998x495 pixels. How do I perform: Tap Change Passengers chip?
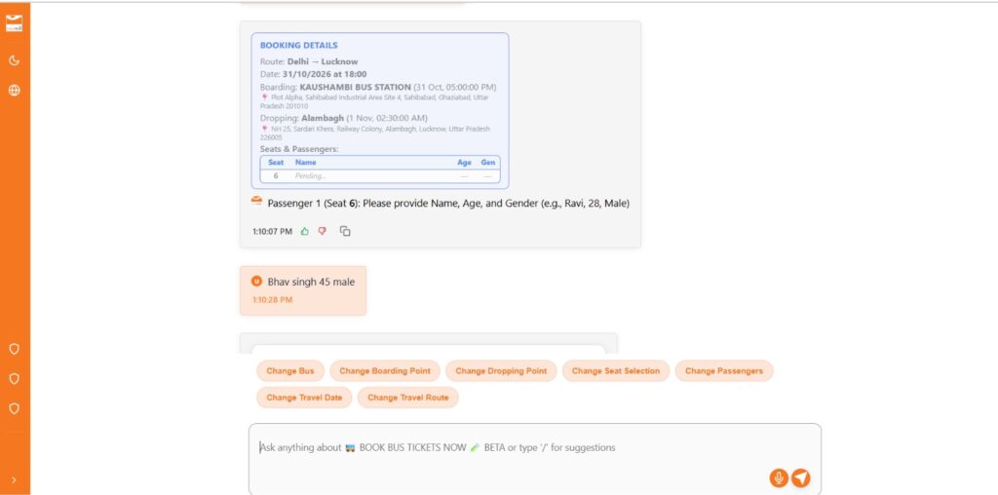(x=724, y=371)
